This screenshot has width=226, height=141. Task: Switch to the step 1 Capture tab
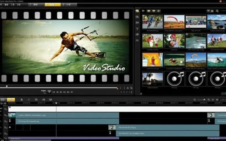(x=36, y=5)
